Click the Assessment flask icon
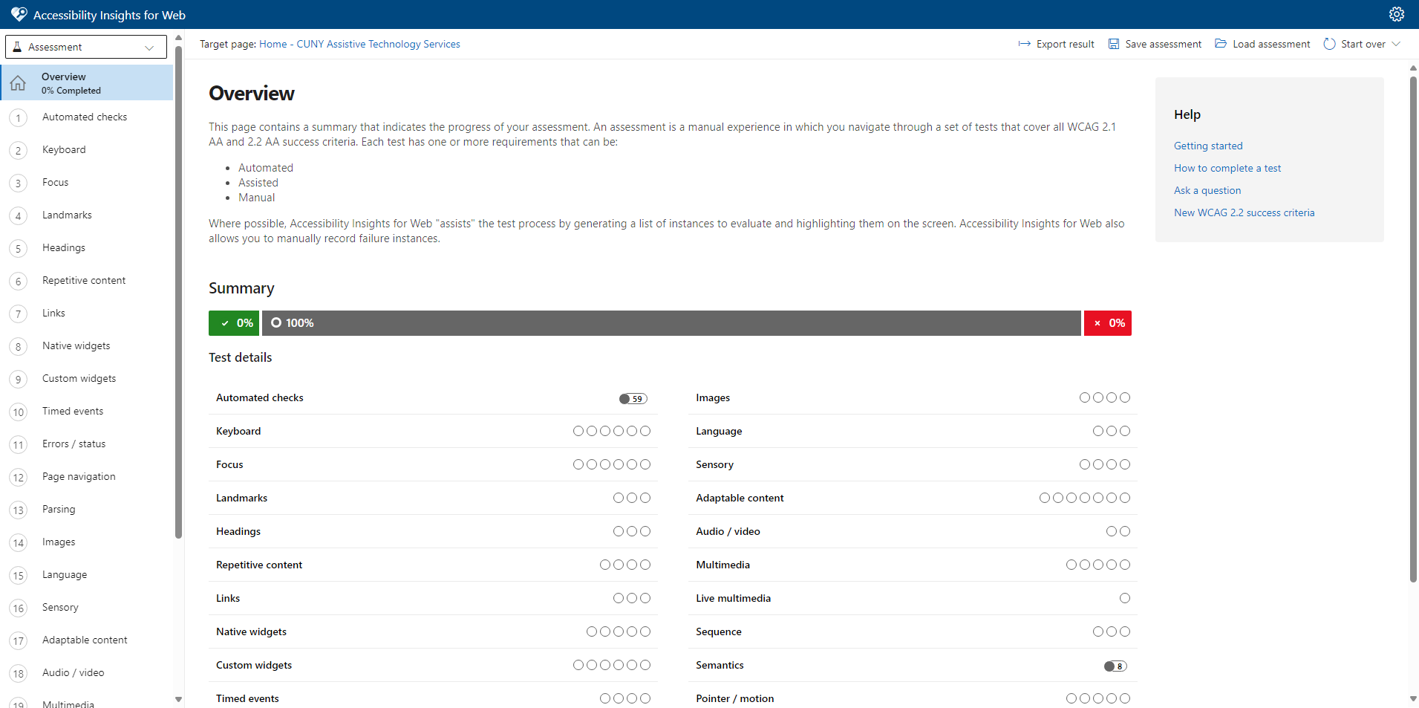 pos(17,47)
